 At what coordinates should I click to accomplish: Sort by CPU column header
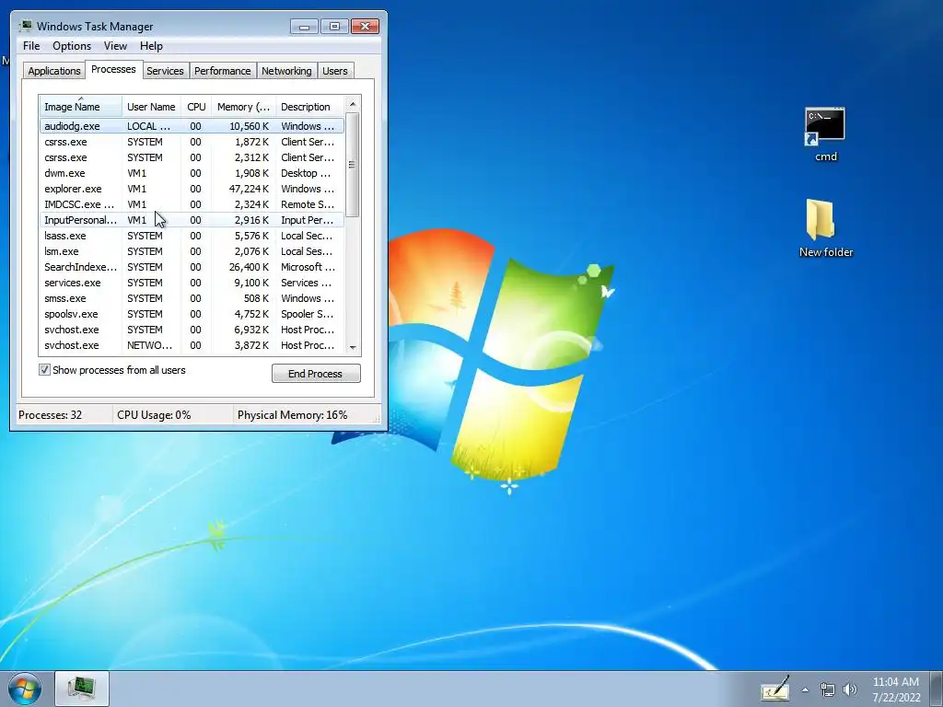click(196, 106)
